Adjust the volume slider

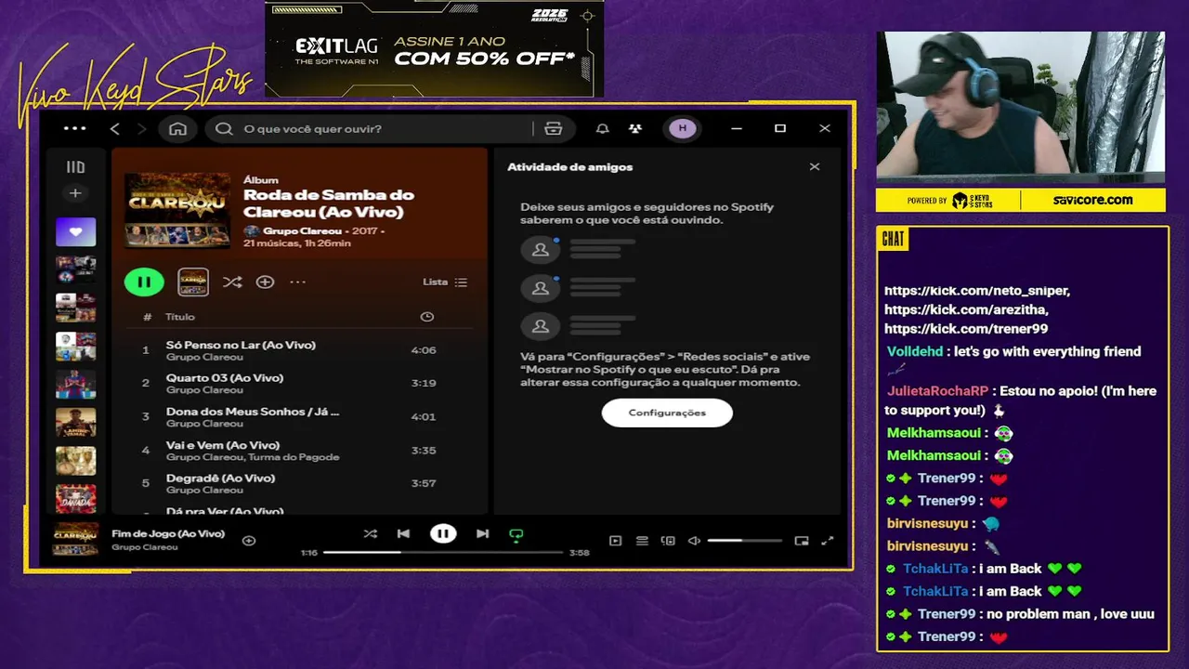coord(744,540)
